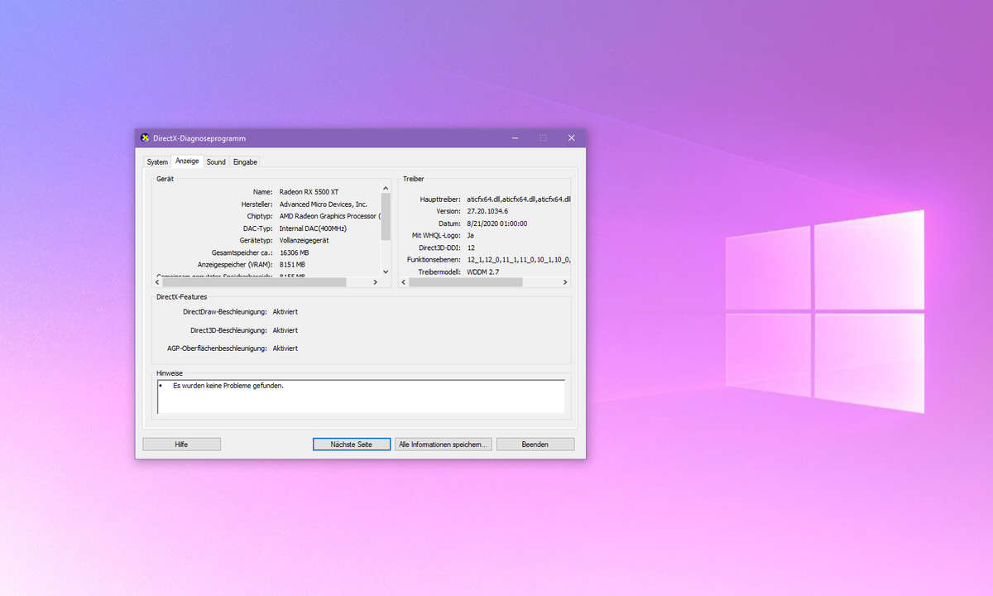Click AMD Radeon Graphics Processor chip type
The width and height of the screenshot is (993, 596).
click(x=330, y=216)
